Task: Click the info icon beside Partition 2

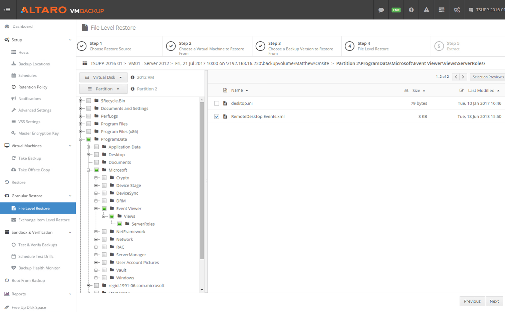Action: pos(133,89)
